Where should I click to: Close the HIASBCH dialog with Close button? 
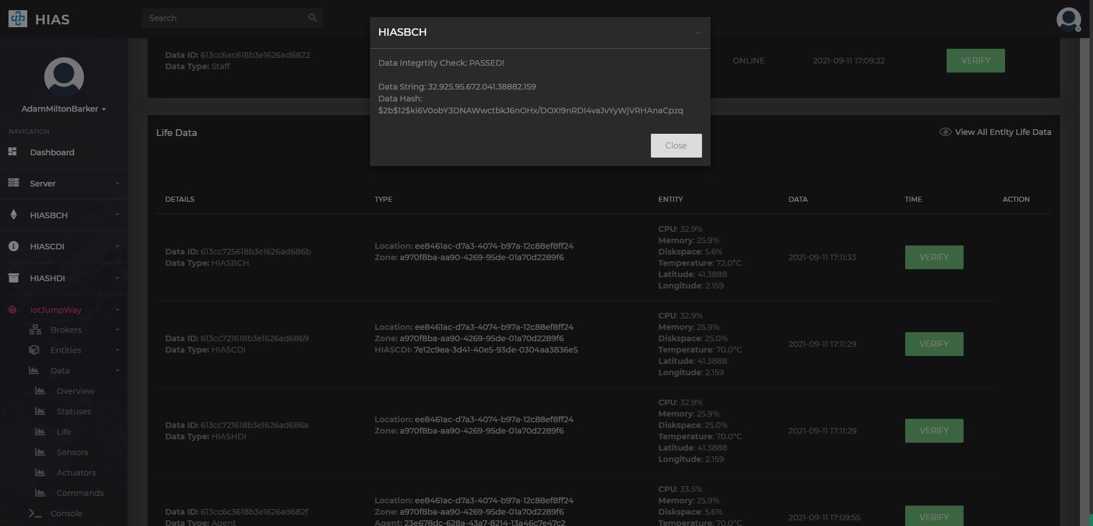pos(676,146)
